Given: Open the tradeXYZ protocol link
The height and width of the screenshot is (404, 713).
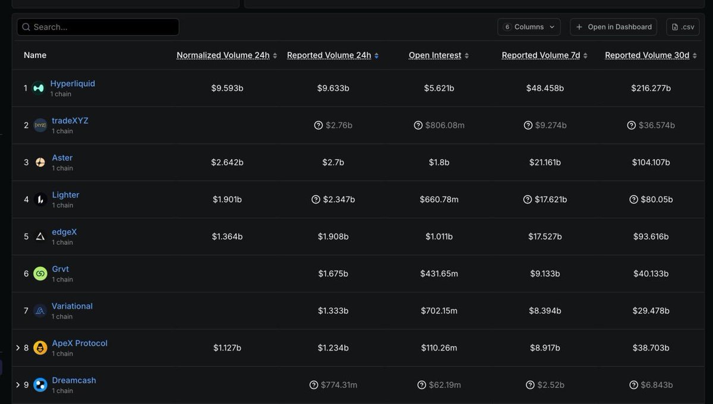Looking at the screenshot, I should [70, 121].
